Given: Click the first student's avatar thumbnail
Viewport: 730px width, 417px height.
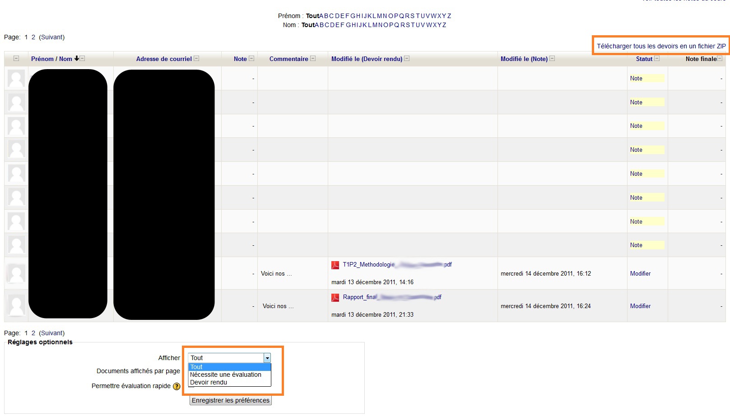Looking at the screenshot, I should pyautogui.click(x=17, y=79).
